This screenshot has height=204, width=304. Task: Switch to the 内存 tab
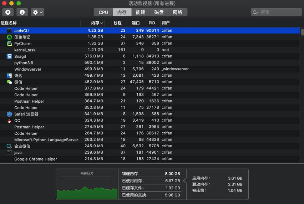tap(122, 12)
